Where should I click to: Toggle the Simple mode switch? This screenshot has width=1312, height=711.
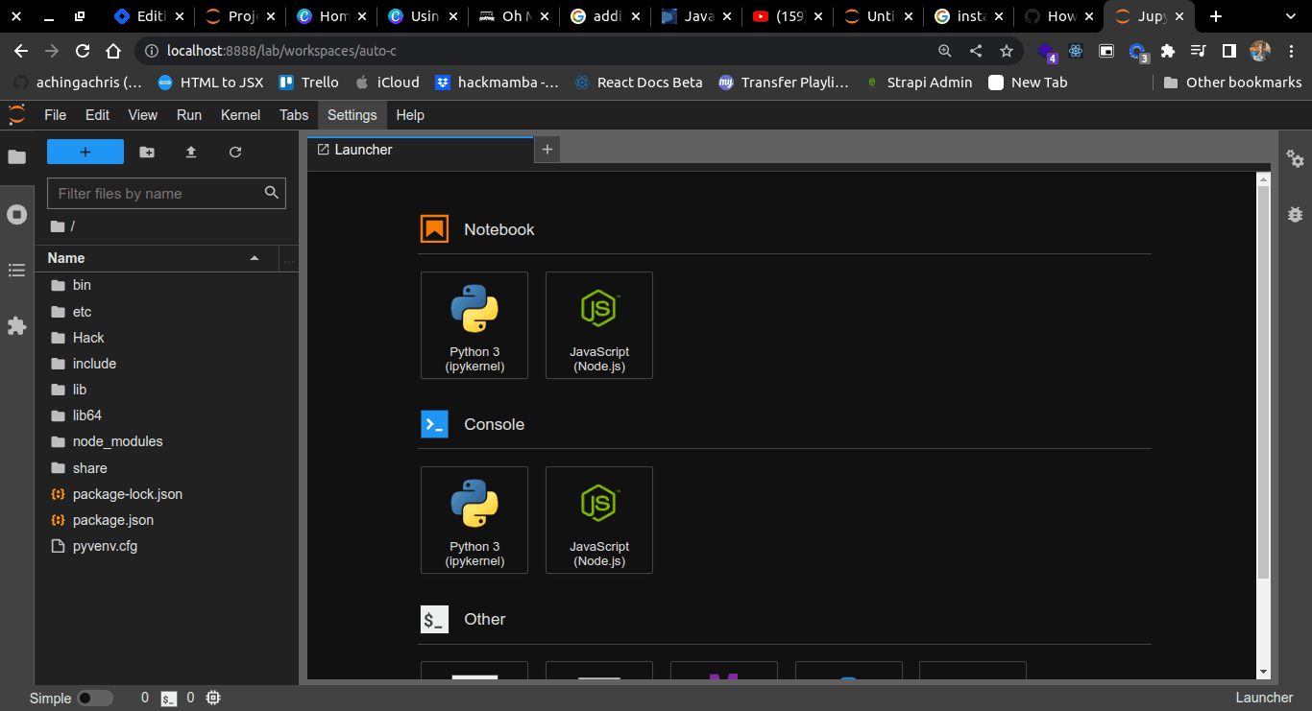95,698
